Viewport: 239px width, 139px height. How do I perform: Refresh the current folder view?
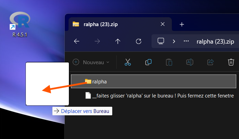(x=138, y=41)
